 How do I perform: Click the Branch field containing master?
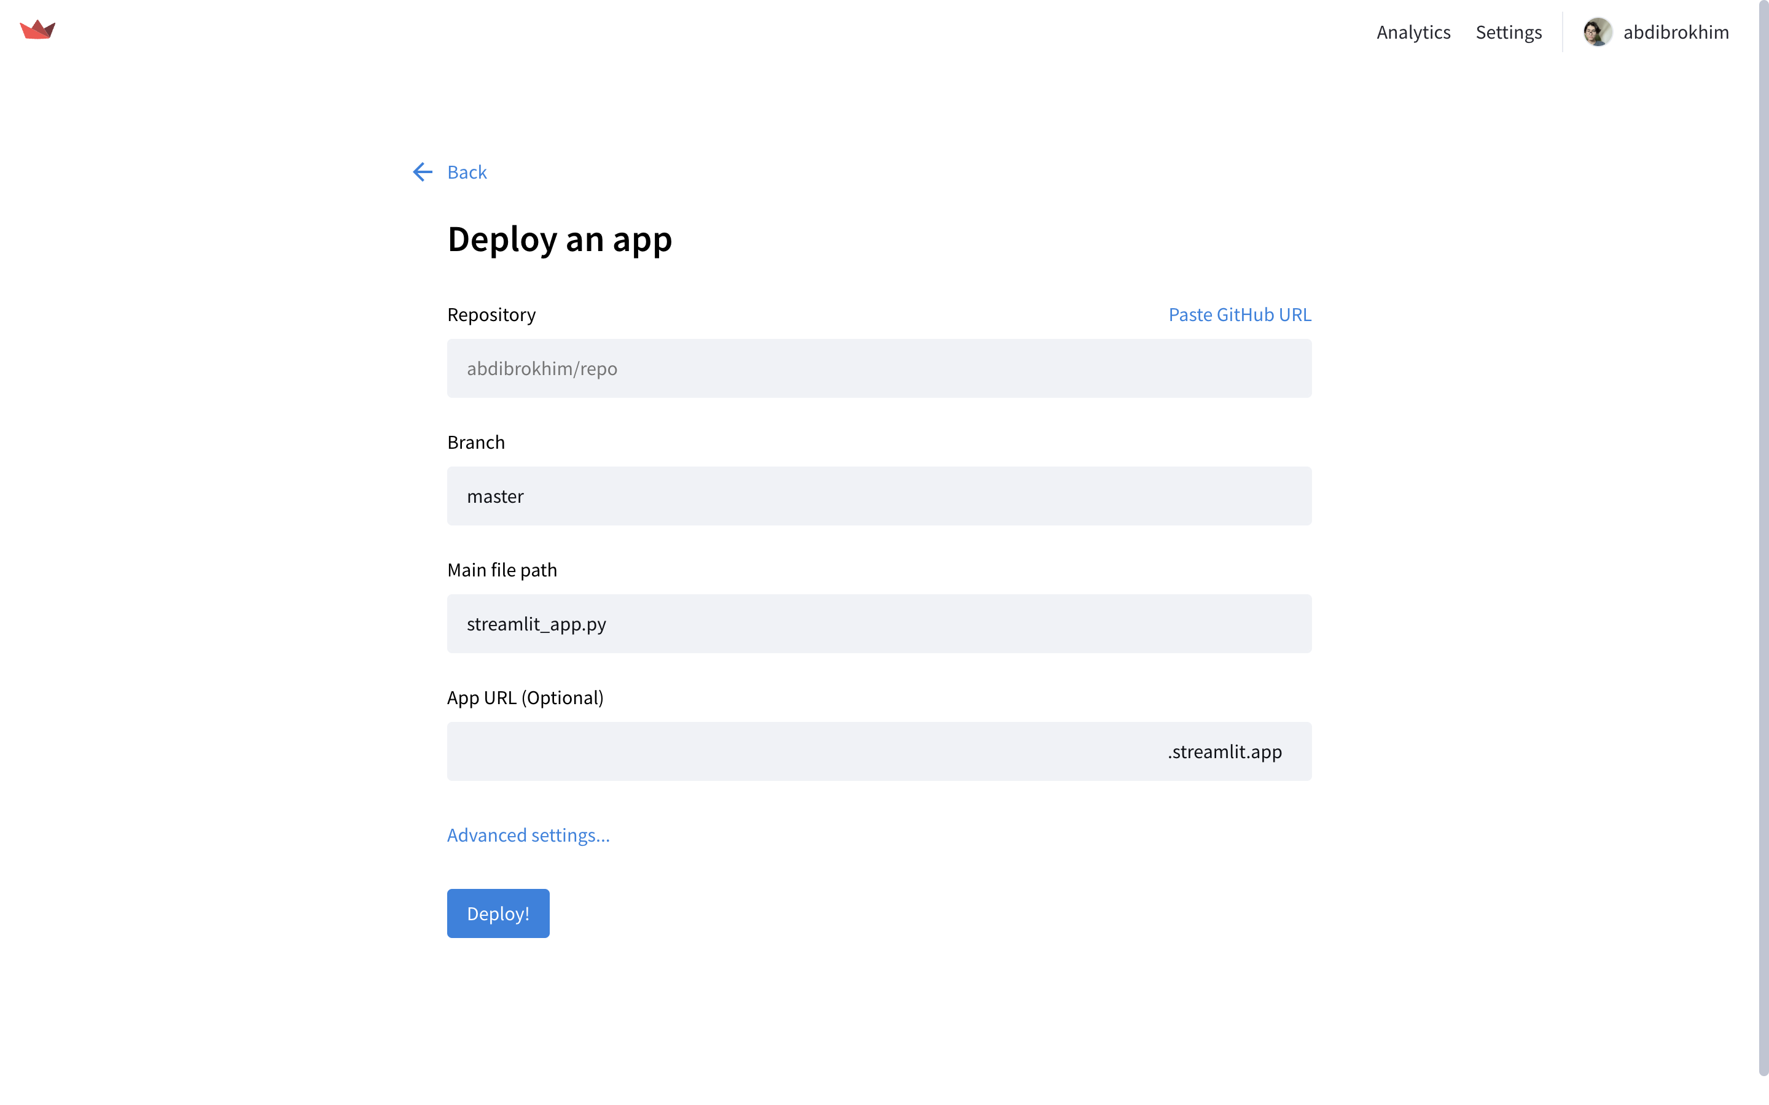(x=878, y=496)
